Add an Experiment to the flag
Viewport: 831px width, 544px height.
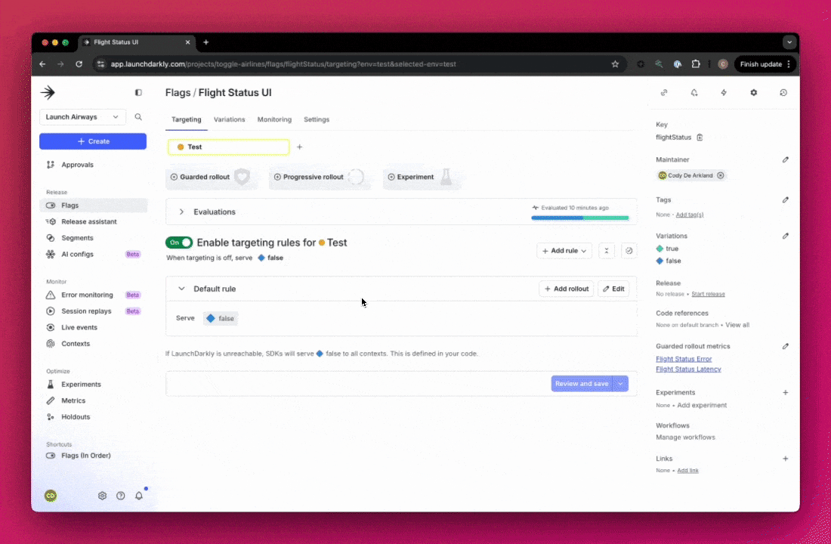(x=420, y=177)
